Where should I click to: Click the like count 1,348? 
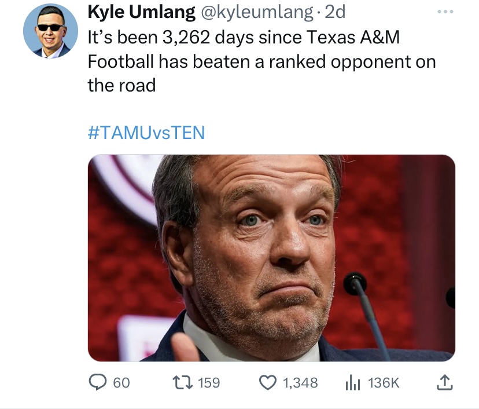300,383
